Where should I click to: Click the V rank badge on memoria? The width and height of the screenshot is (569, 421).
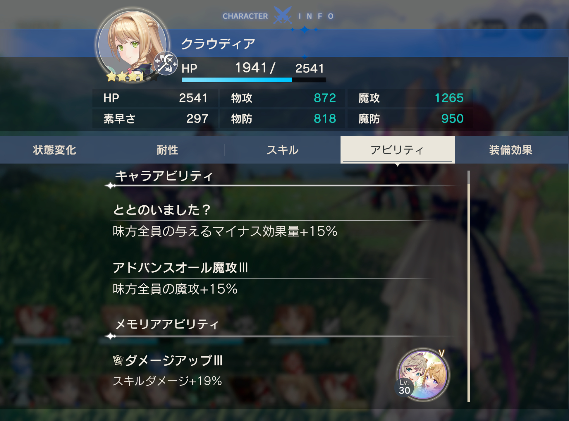(442, 353)
